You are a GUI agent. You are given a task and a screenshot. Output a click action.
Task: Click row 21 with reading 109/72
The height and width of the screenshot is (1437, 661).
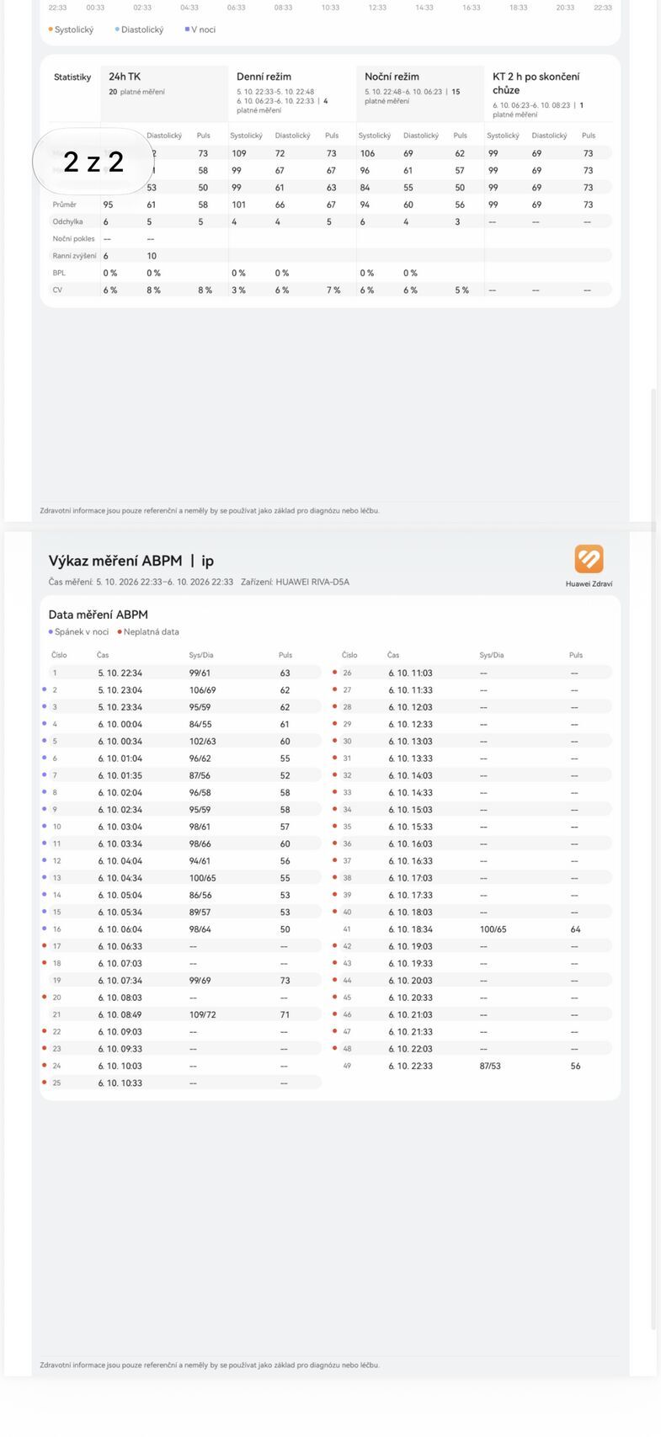184,1015
